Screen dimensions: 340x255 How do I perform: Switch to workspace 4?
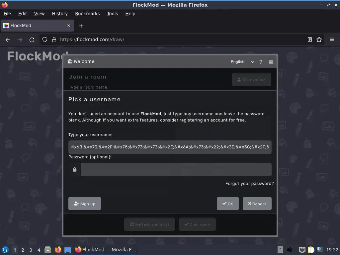(39, 250)
